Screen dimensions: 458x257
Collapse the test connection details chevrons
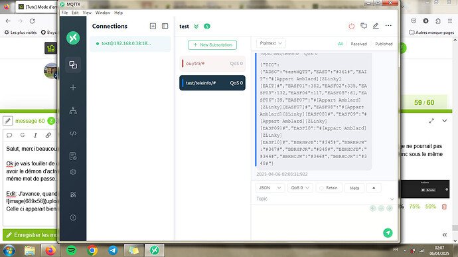196,27
